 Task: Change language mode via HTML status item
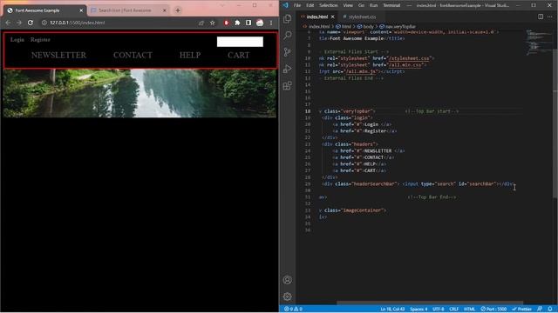click(x=469, y=310)
